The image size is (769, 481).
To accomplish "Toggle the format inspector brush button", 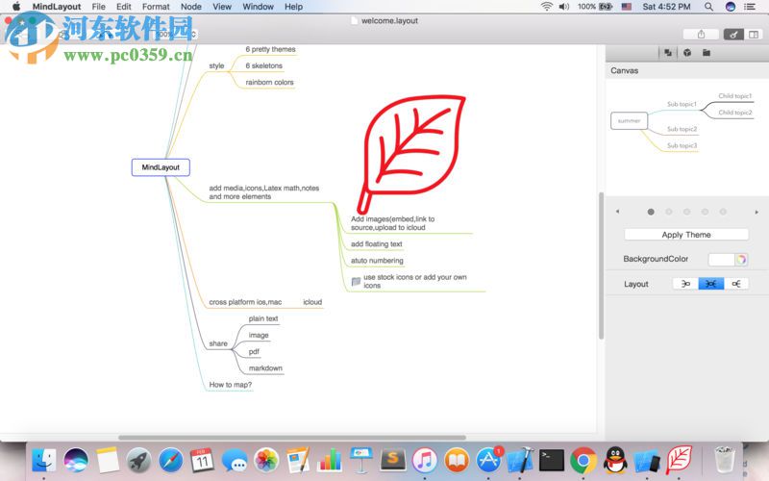I will 733,34.
